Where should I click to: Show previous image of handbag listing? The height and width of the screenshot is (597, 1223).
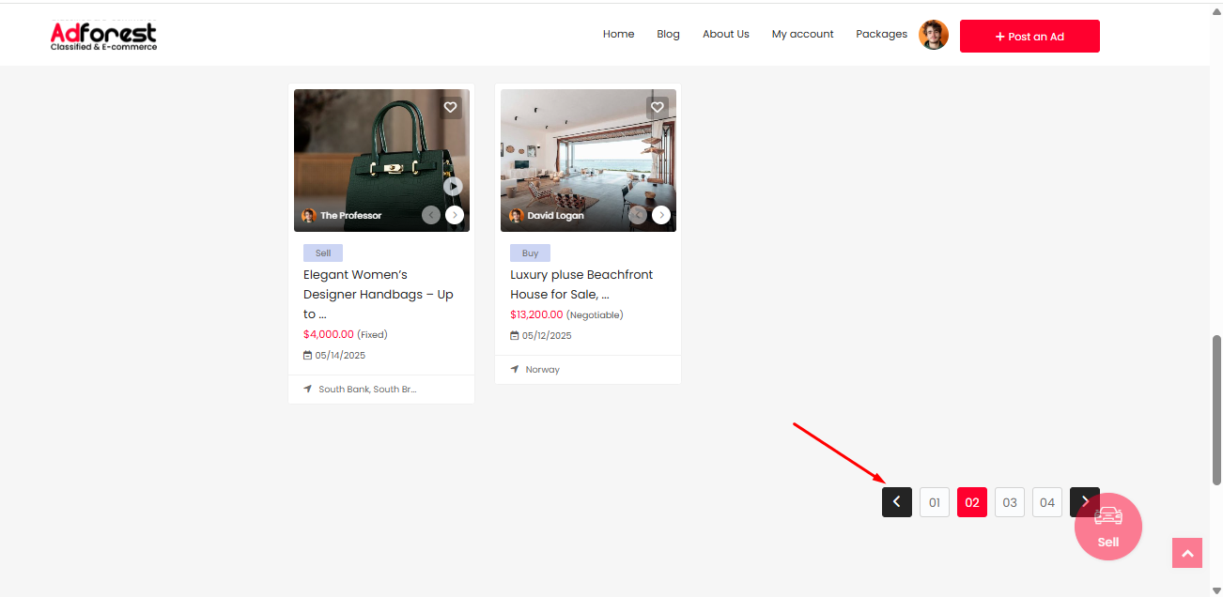coord(431,215)
